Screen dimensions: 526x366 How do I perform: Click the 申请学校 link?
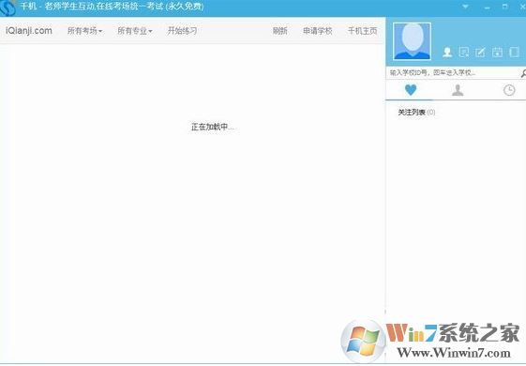point(317,31)
